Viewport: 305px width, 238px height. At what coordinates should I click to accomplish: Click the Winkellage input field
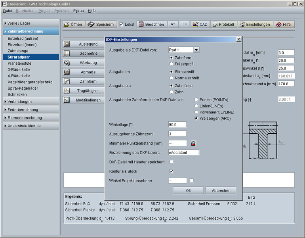177,125
